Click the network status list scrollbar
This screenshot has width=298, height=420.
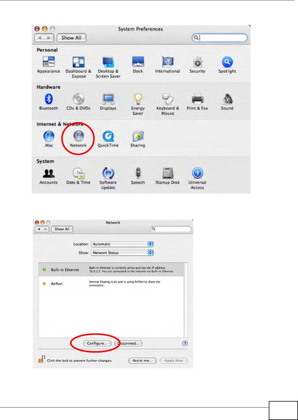[186, 300]
